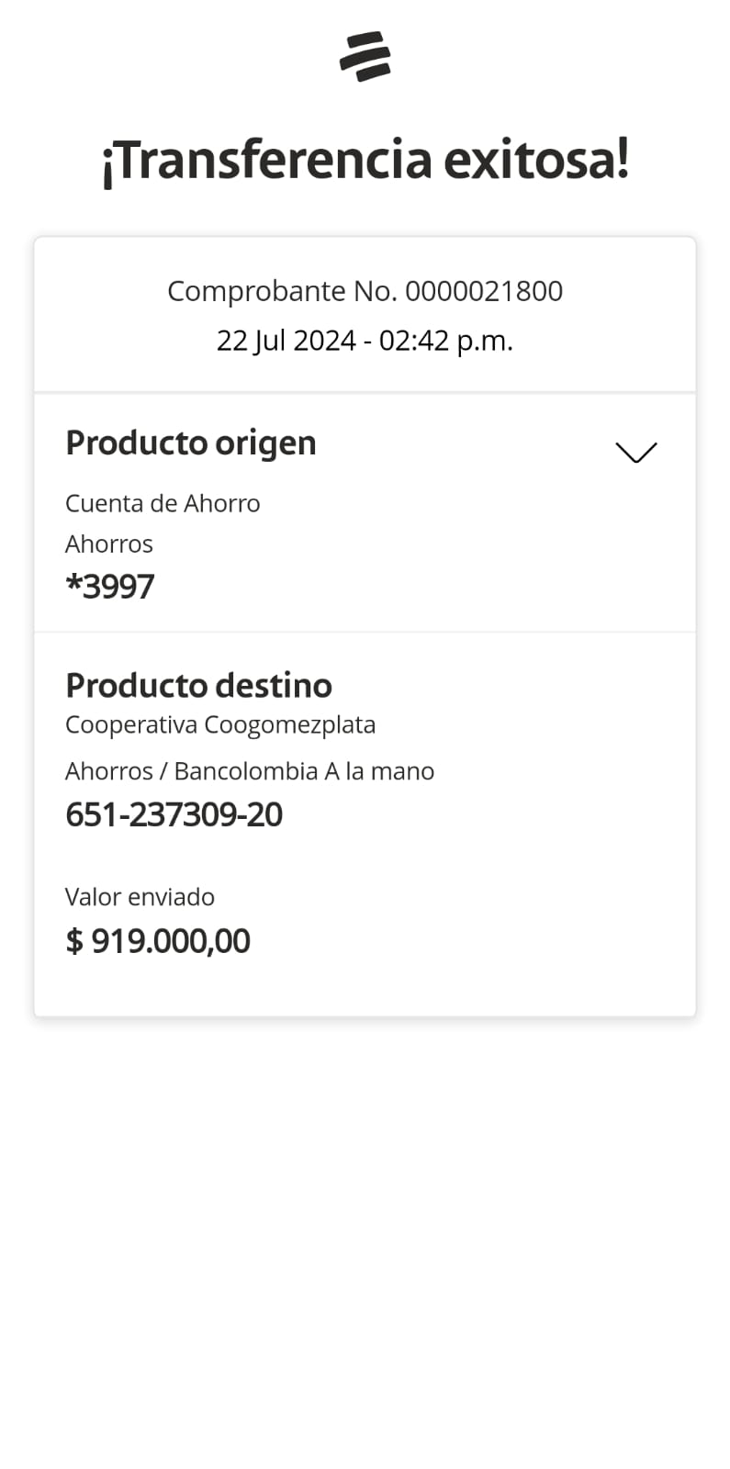Tap the Producto destino section title
Screen dimensions: 730x1469
[198, 685]
